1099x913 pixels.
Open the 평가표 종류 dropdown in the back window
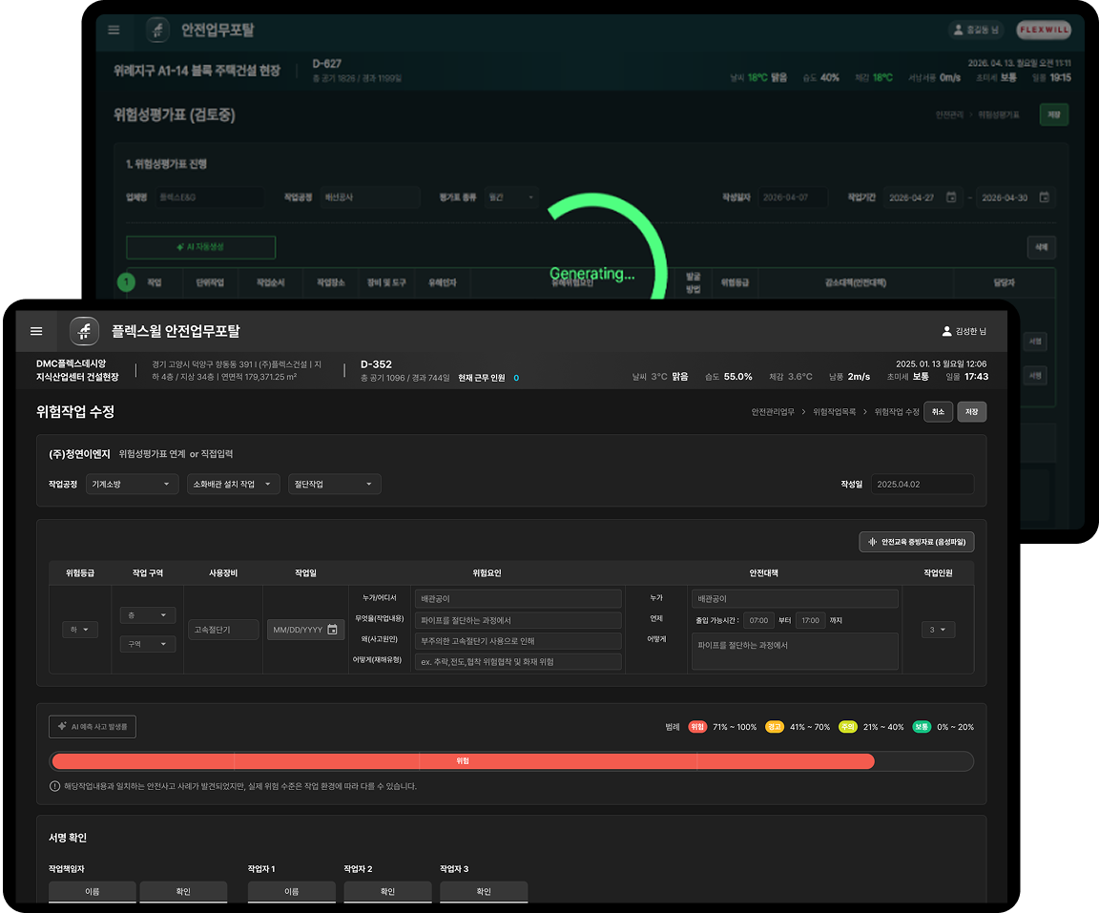tap(511, 197)
